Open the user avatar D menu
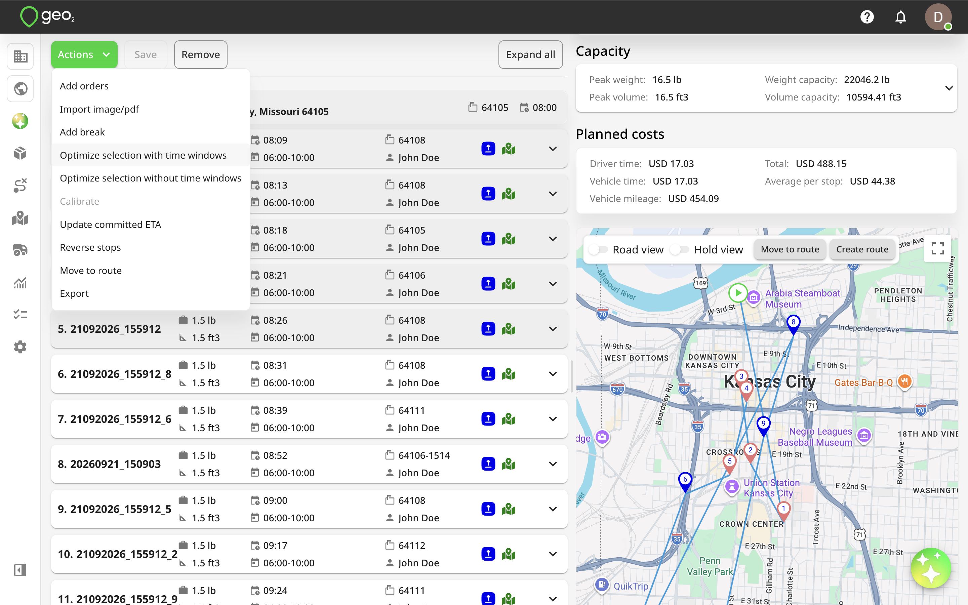This screenshot has height=605, width=968. tap(938, 17)
